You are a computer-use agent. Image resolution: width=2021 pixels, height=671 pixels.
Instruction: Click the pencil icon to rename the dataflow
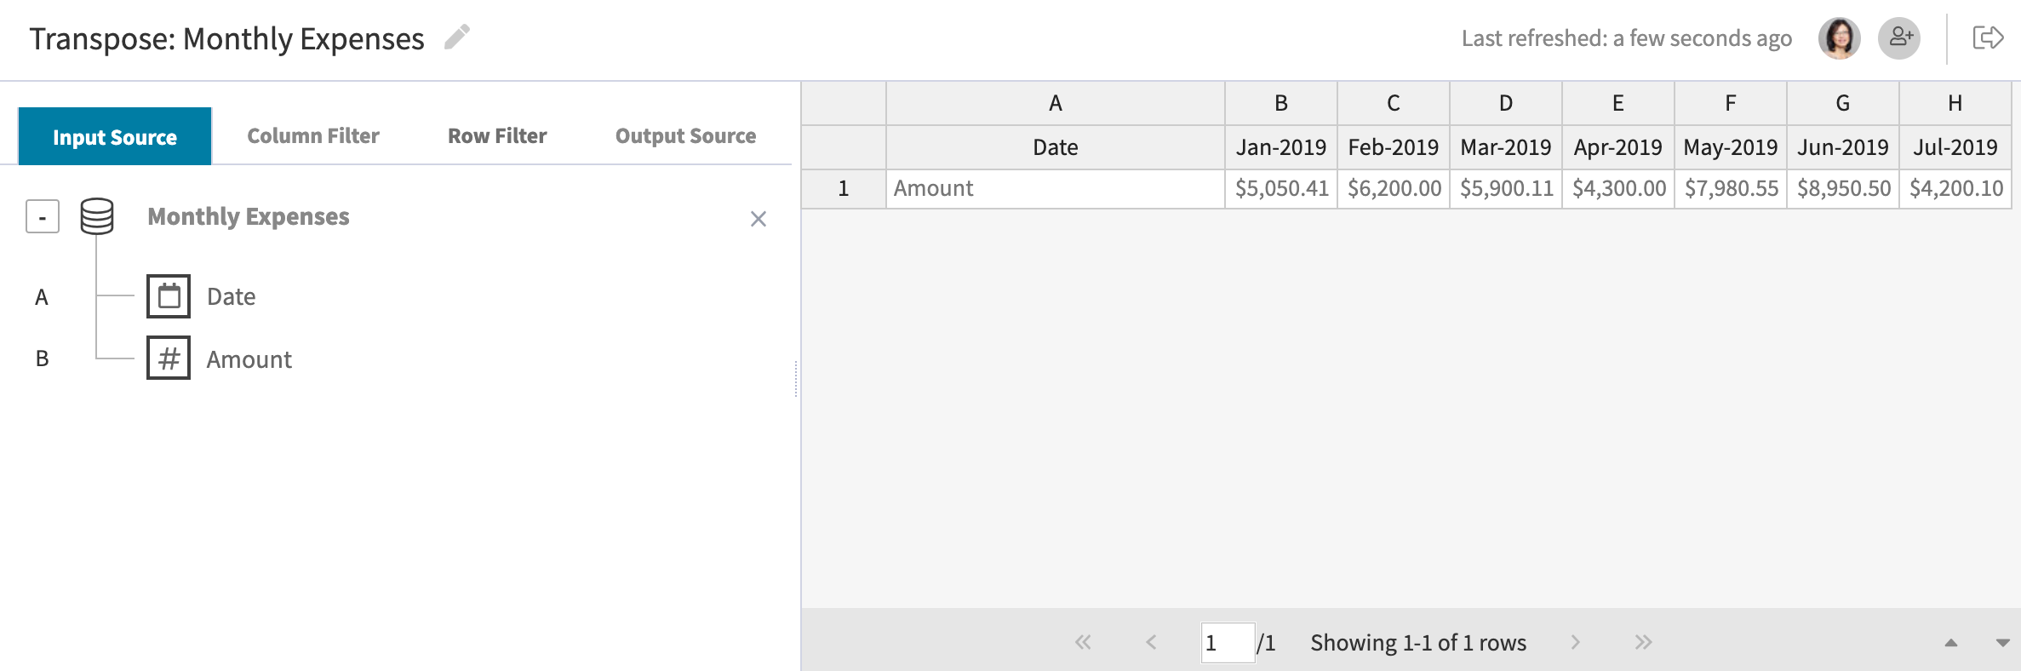click(x=458, y=37)
